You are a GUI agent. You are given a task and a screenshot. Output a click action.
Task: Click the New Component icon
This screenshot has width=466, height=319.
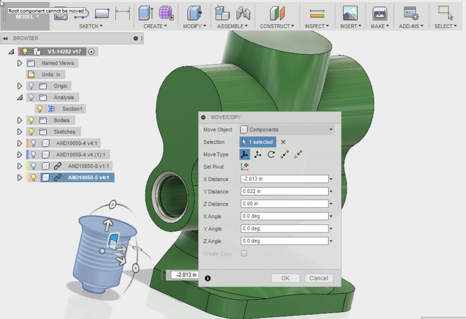click(222, 13)
